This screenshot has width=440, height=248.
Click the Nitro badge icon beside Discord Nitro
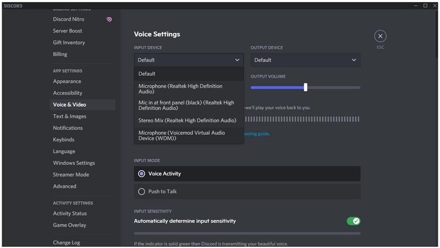(109, 19)
